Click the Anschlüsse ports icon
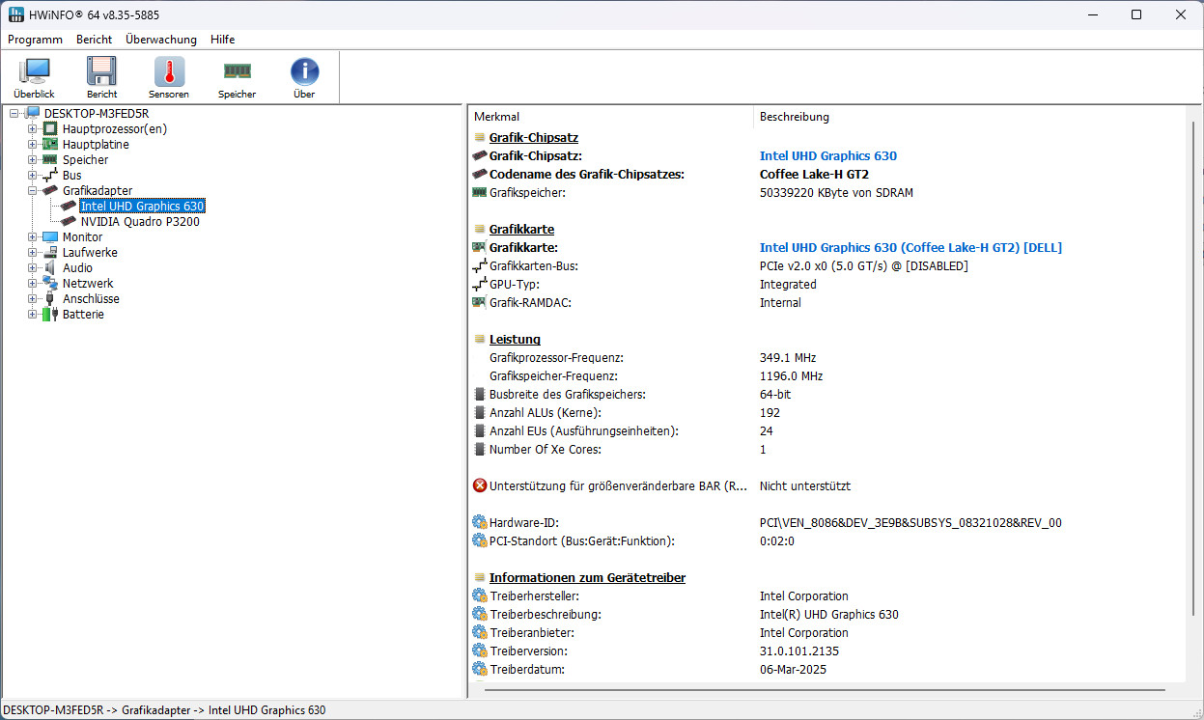The width and height of the screenshot is (1204, 720). [x=50, y=299]
